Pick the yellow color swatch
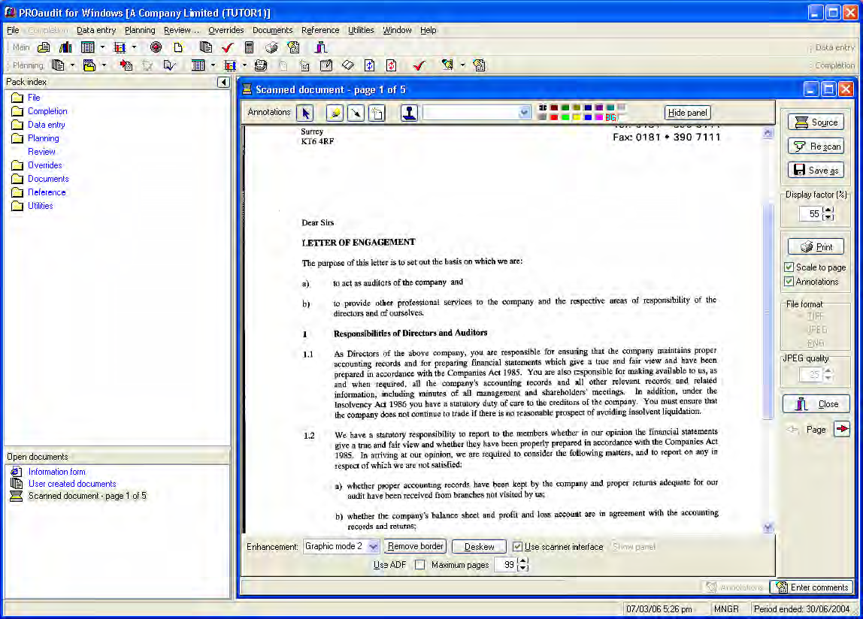This screenshot has width=863, height=619. tap(577, 117)
